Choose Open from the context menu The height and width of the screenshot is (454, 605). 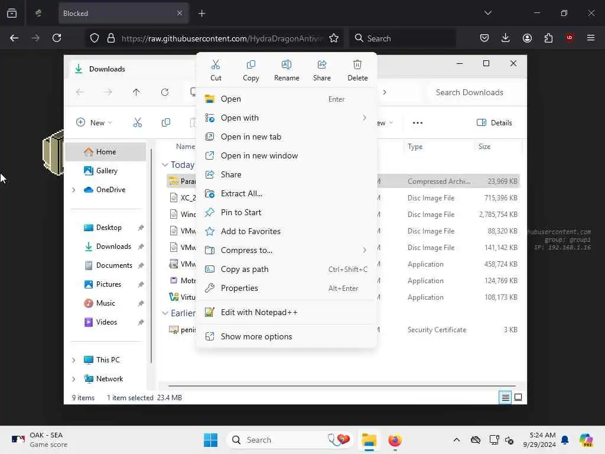click(x=287, y=99)
